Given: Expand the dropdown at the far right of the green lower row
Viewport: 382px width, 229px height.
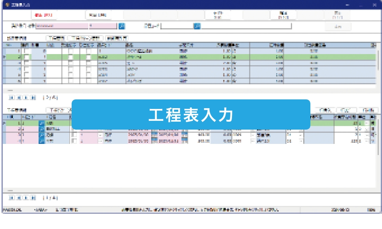Looking at the screenshot, I should [367, 124].
